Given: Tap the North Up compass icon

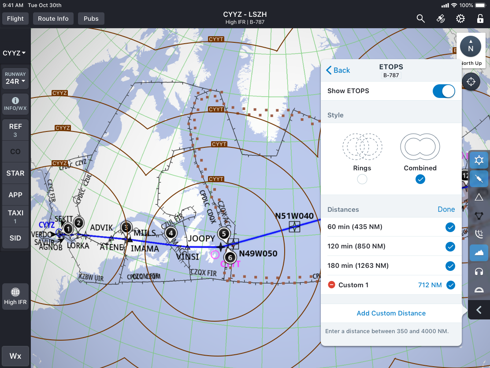Looking at the screenshot, I should pos(471,47).
